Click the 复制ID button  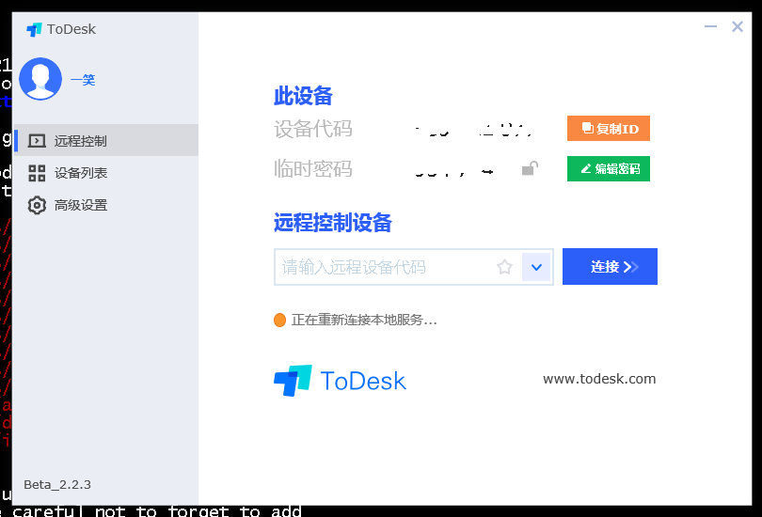(x=609, y=129)
